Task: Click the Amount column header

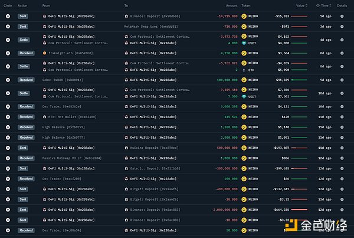Action: (231, 5)
